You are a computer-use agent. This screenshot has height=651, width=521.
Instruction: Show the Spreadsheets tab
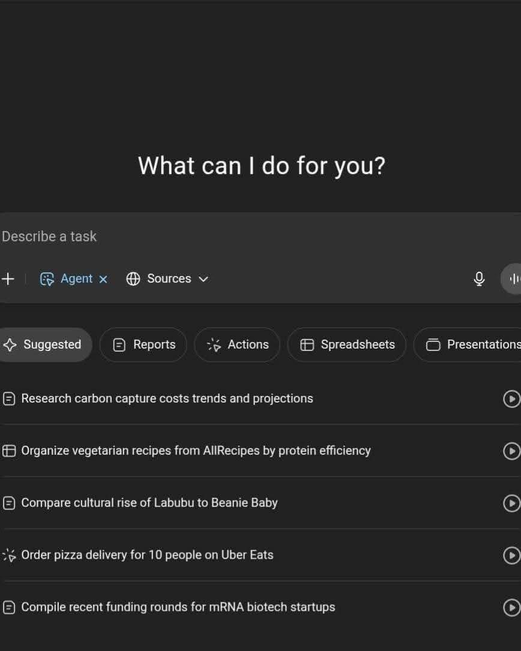(x=347, y=344)
